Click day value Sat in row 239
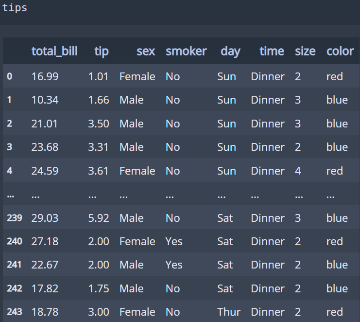 click(225, 218)
